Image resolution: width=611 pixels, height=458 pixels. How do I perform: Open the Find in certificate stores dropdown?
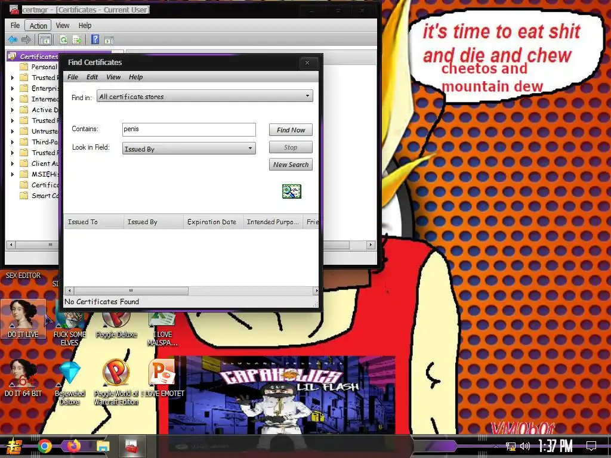click(205, 96)
